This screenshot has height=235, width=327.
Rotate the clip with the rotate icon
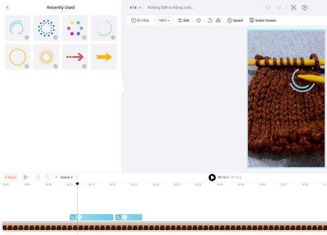click(x=210, y=20)
